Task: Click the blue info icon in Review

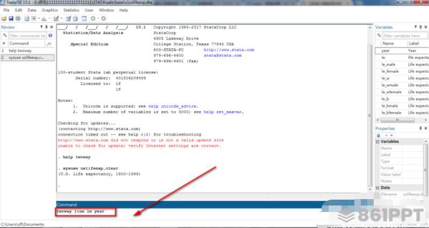Action: [50, 35]
